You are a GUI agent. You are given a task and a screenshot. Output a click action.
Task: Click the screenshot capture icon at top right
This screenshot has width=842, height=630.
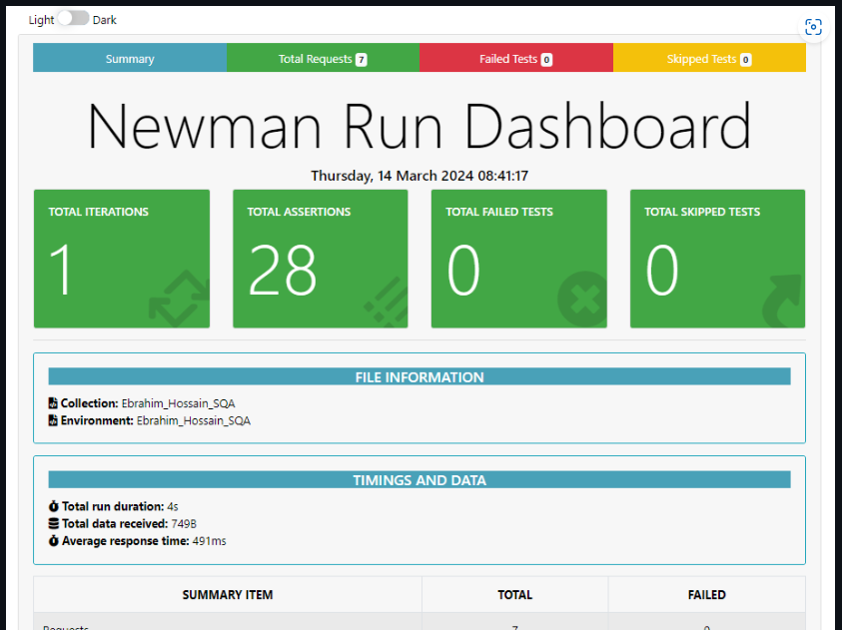click(813, 28)
